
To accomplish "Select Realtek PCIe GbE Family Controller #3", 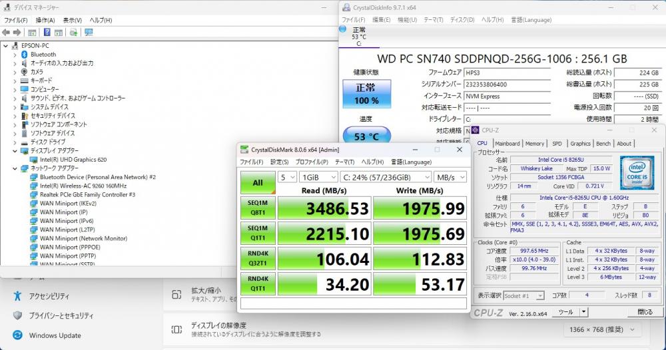I will pyautogui.click(x=87, y=195).
